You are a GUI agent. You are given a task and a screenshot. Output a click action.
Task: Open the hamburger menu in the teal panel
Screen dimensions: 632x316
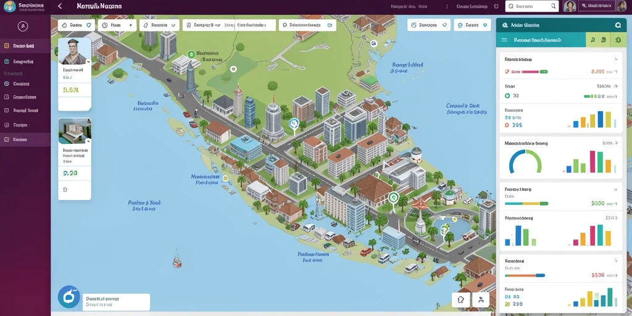coord(504,40)
